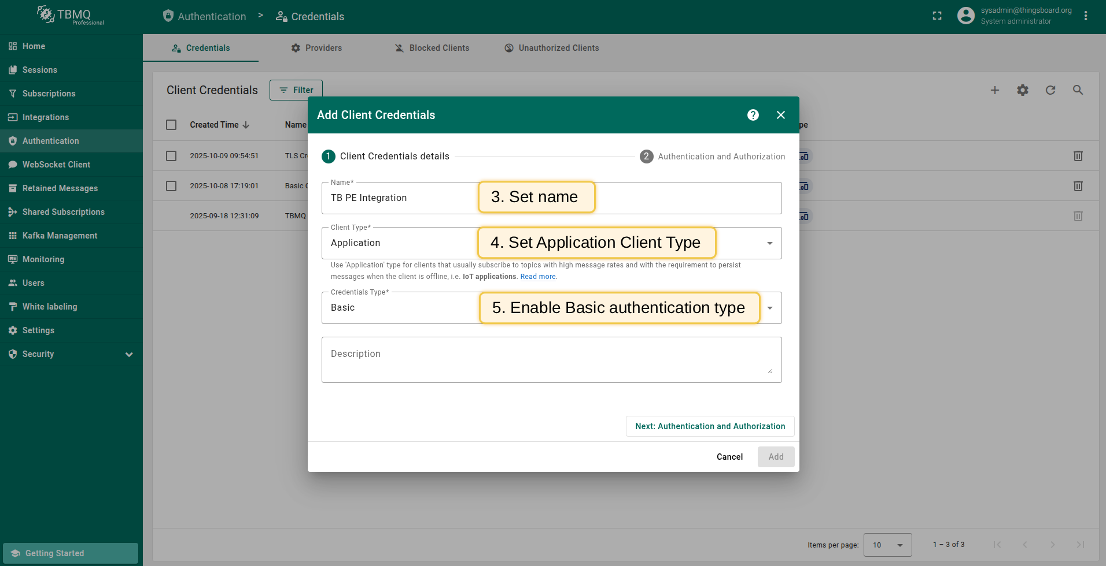Follow the Read more link
Viewport: 1106px width, 566px height.
pyautogui.click(x=538, y=277)
